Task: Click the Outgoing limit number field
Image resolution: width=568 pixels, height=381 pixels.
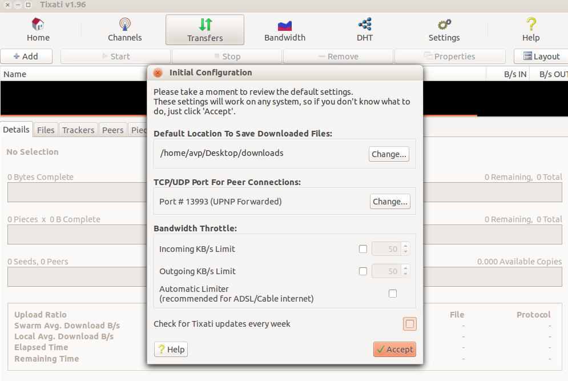Action: [386, 271]
